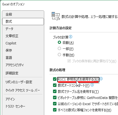
Task: Switch to the データ category
Action: [x=23, y=29]
